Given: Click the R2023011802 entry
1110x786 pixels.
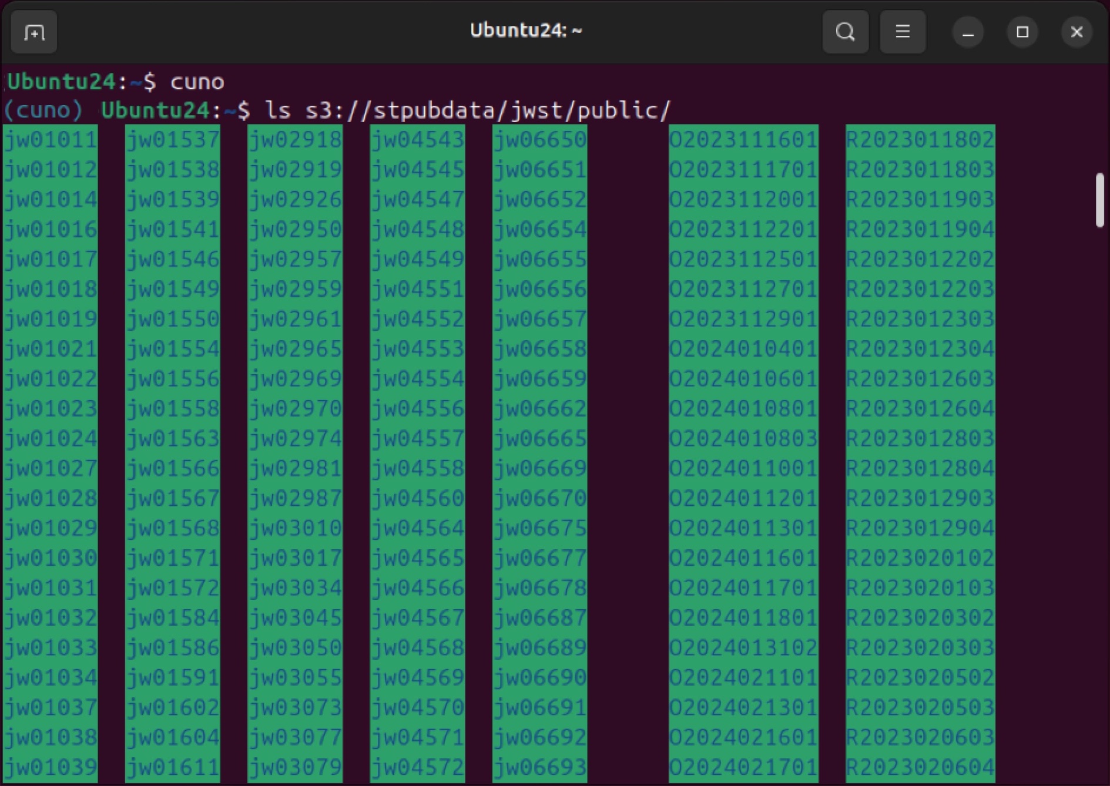Looking at the screenshot, I should 920,140.
